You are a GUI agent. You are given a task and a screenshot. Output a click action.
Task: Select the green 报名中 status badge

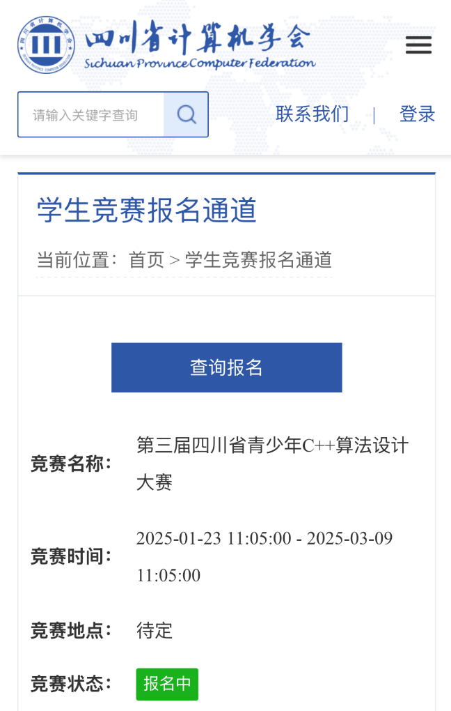(167, 684)
